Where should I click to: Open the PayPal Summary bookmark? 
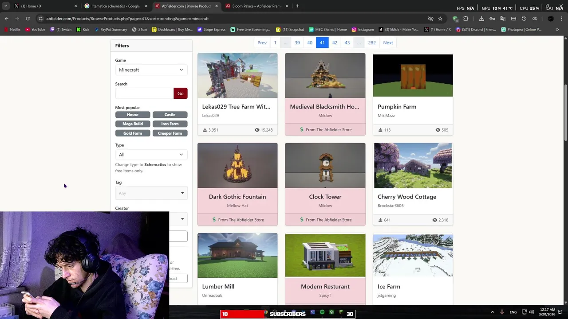[x=110, y=30]
